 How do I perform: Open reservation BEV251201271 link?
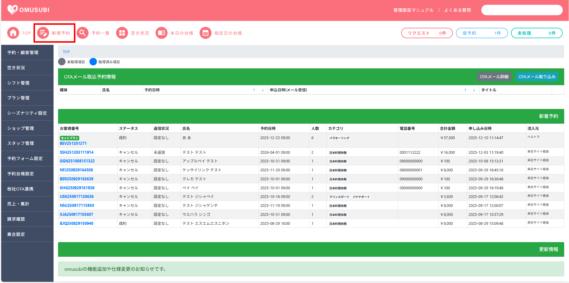pos(73,143)
